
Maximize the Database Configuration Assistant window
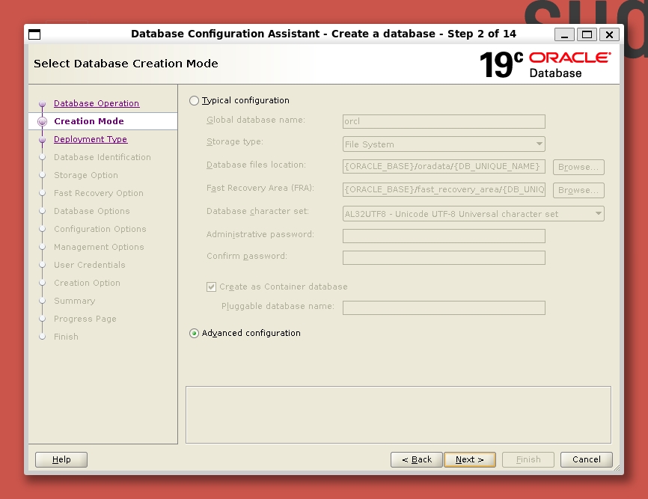(x=587, y=34)
